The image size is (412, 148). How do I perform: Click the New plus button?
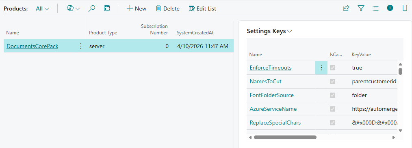click(137, 8)
